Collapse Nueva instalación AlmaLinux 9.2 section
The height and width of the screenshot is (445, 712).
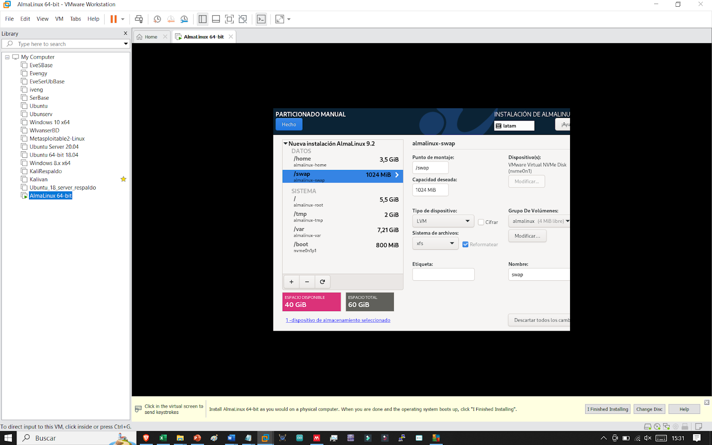coord(286,144)
